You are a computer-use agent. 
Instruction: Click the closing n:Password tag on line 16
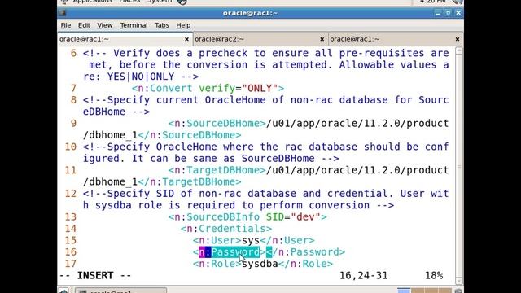[306, 251]
